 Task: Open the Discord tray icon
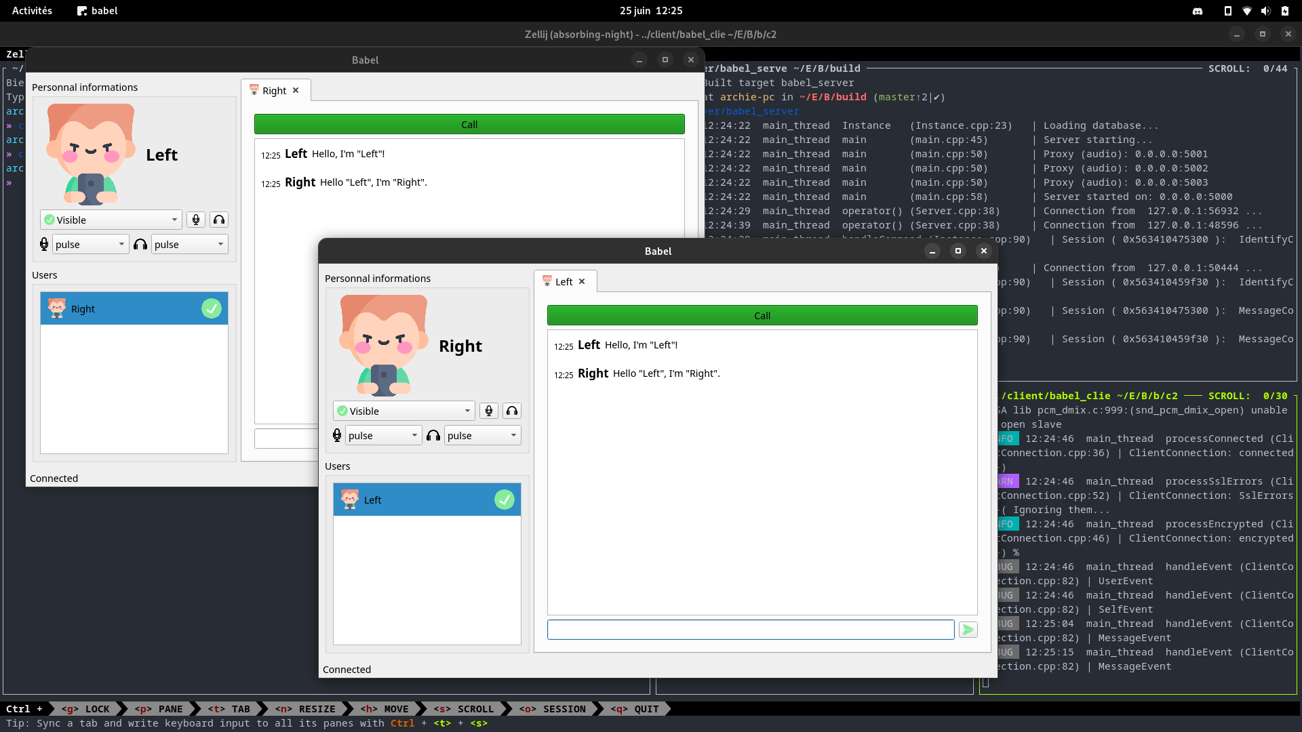pyautogui.click(x=1198, y=11)
